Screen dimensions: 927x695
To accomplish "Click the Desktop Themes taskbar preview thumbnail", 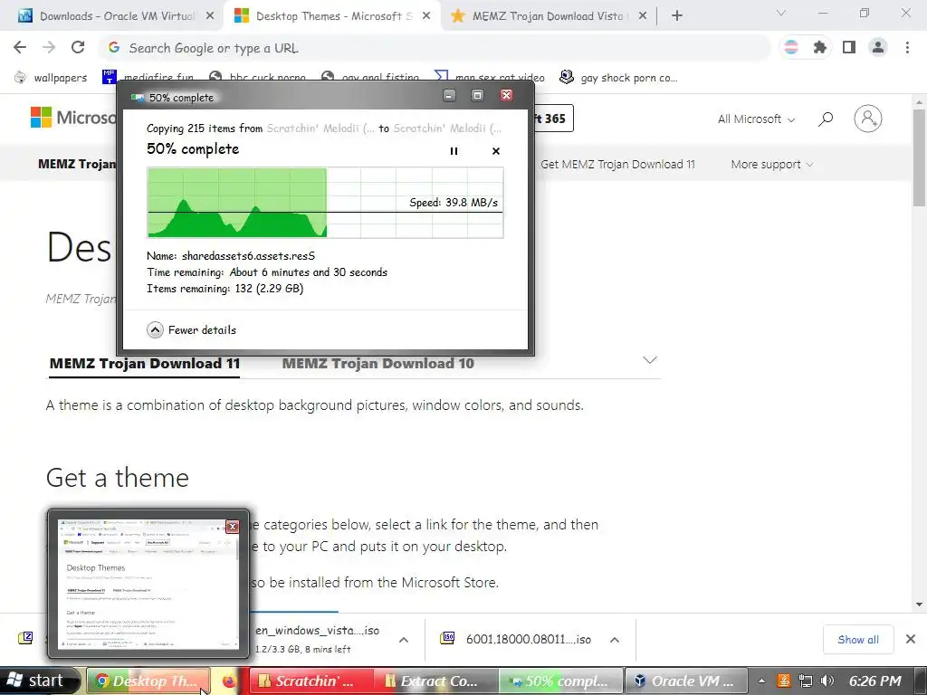I will click(x=148, y=585).
